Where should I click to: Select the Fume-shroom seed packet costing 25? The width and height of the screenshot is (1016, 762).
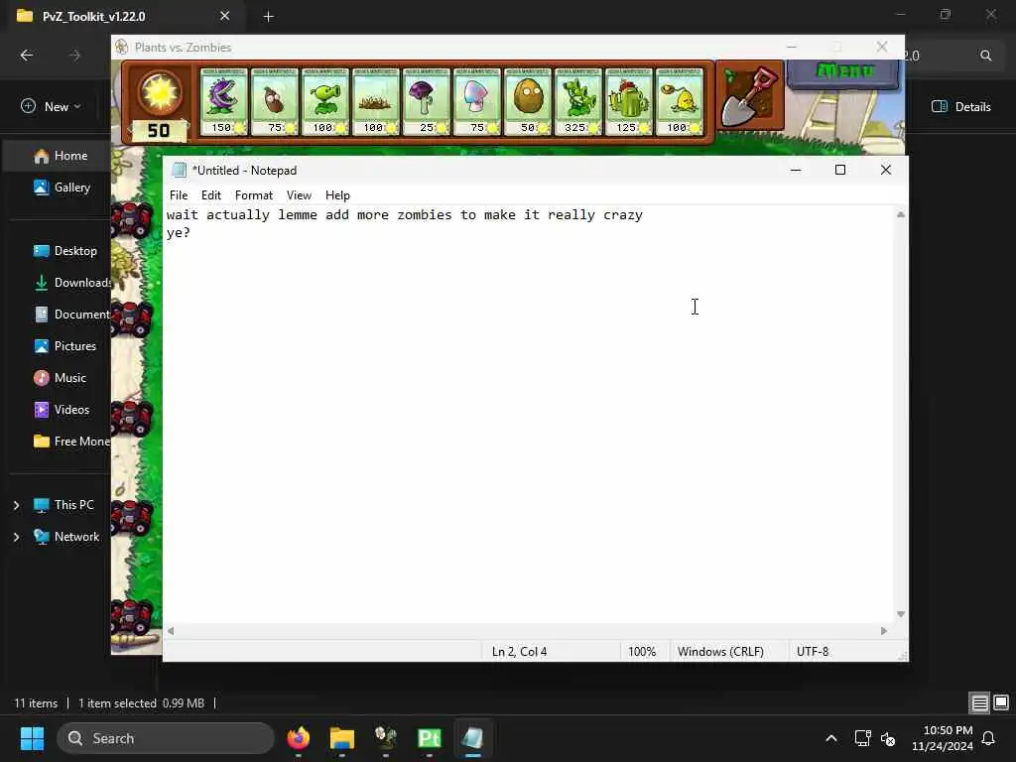click(426, 102)
